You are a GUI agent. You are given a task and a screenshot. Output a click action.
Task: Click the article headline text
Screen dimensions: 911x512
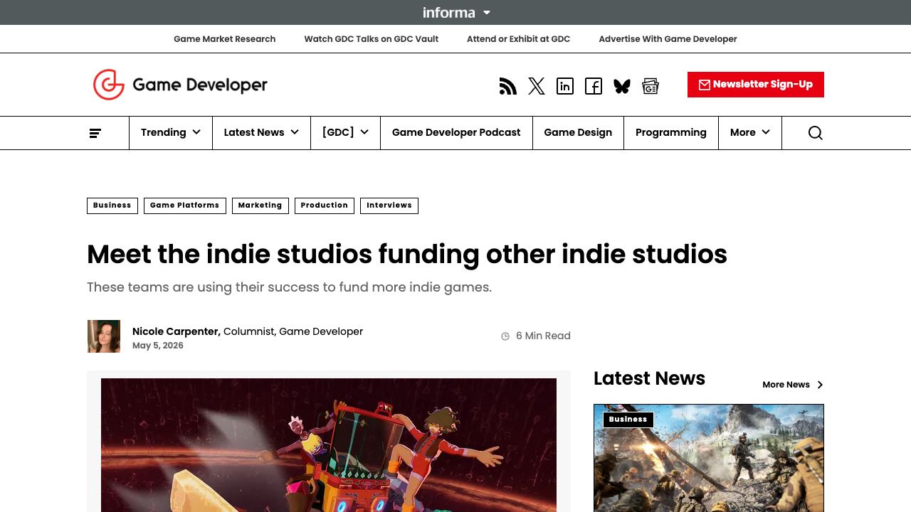coord(407,255)
